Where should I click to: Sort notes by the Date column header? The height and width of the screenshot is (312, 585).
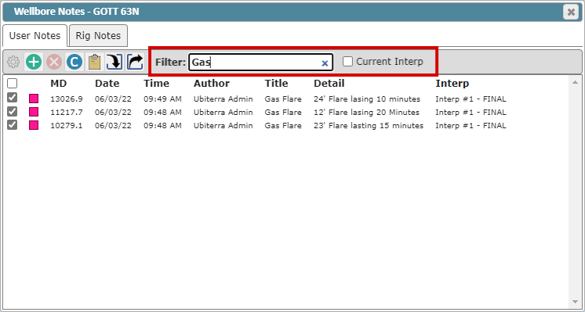tap(107, 84)
